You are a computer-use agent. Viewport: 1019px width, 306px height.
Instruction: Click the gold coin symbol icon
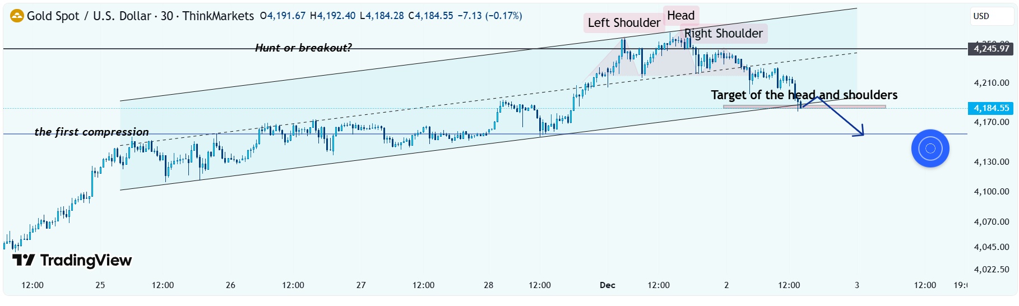click(x=17, y=16)
